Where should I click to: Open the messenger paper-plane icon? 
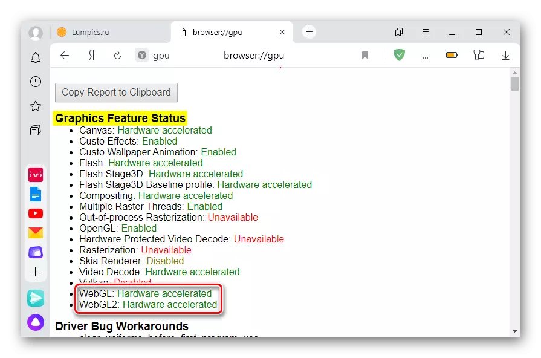36,298
